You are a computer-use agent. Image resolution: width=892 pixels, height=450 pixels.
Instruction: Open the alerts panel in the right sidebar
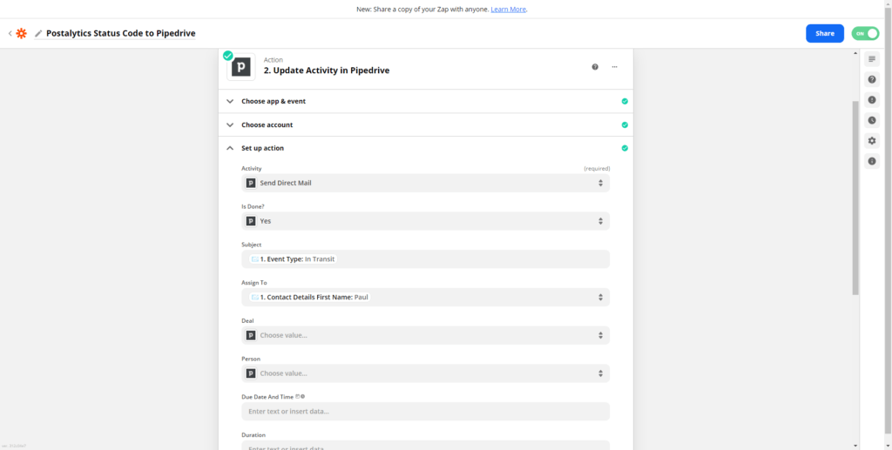coord(871,99)
